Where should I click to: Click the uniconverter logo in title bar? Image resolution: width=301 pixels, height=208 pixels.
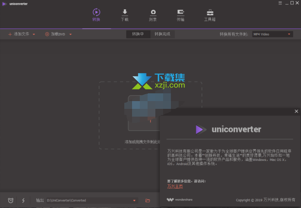tap(4, 4)
